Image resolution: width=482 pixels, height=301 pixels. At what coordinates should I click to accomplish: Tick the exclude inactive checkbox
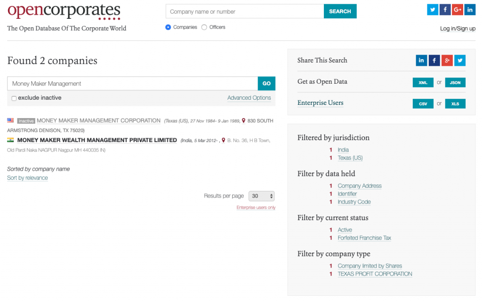14,98
